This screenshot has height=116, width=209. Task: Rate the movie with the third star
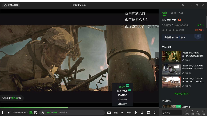170,30
